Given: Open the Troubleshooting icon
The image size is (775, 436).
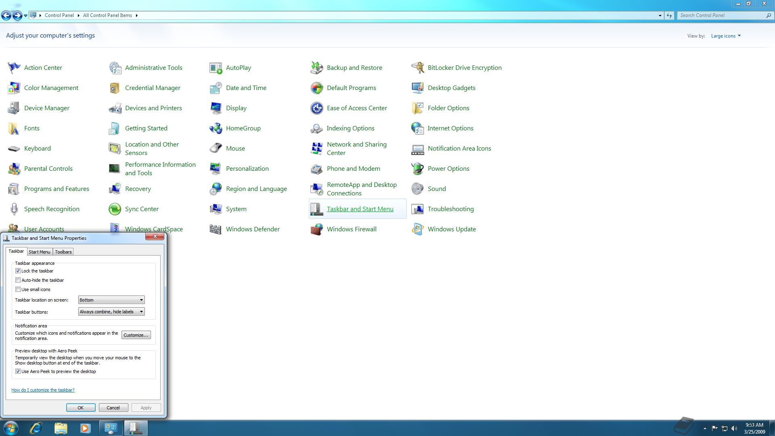Looking at the screenshot, I should point(418,209).
